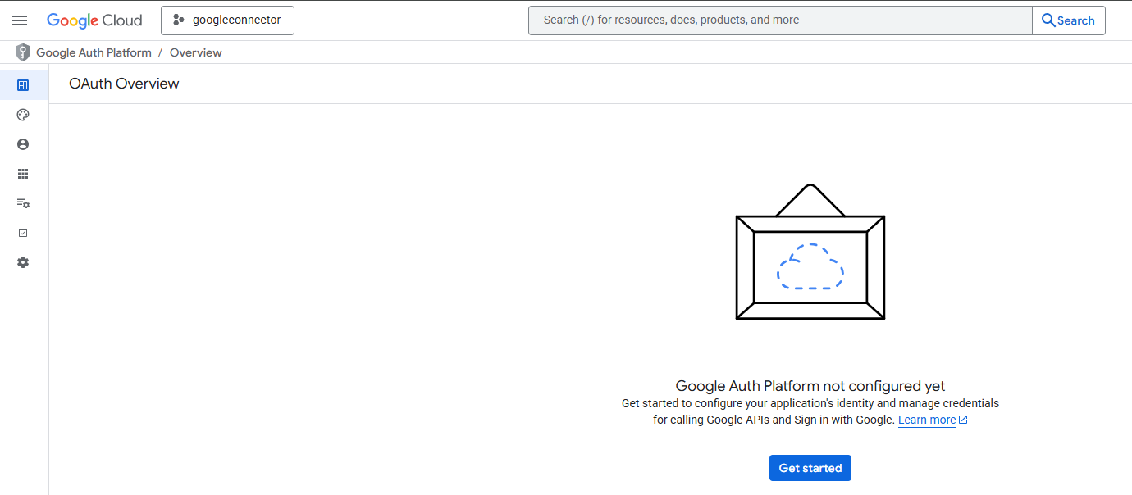Screen dimensions: 1132x495
Task: Open Data Access list-gear sidebar icon
Action: pos(23,203)
